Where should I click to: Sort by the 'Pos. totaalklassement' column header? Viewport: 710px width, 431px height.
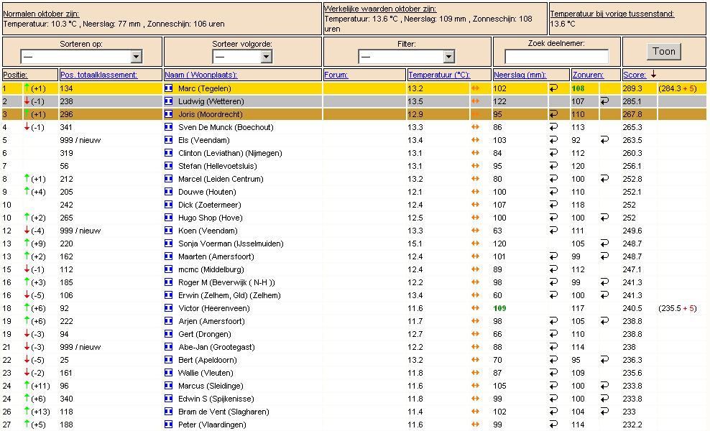point(98,75)
